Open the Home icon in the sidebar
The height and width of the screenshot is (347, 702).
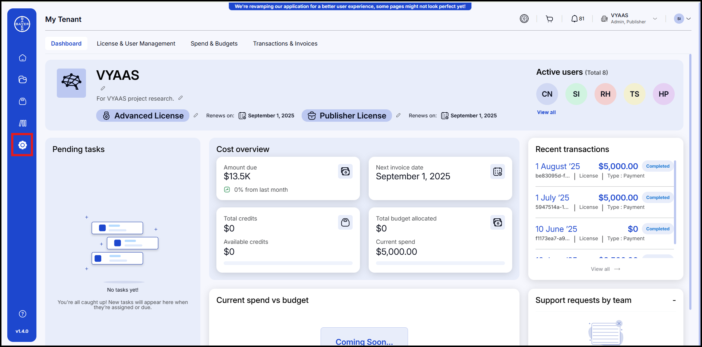23,58
